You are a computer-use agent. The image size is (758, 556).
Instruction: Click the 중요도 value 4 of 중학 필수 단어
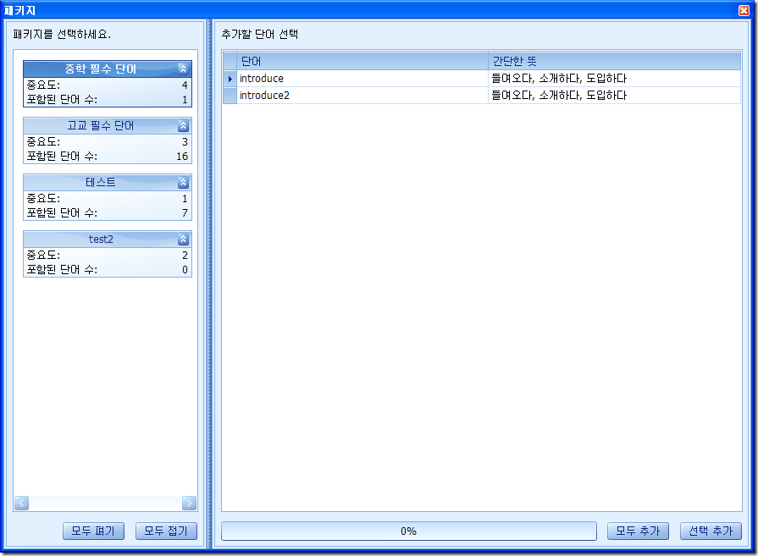184,85
